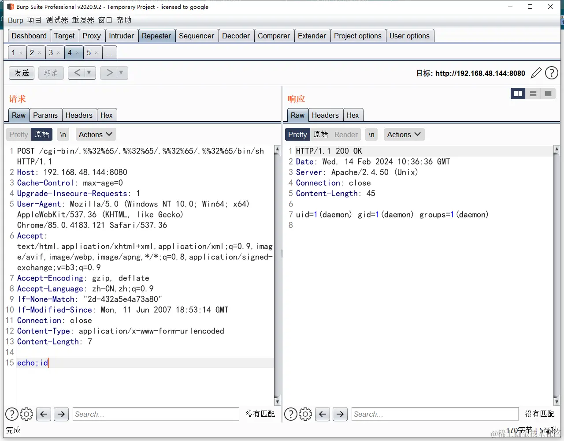The image size is (564, 441).
Task: Expand response Actions dropdown
Action: (x=404, y=135)
